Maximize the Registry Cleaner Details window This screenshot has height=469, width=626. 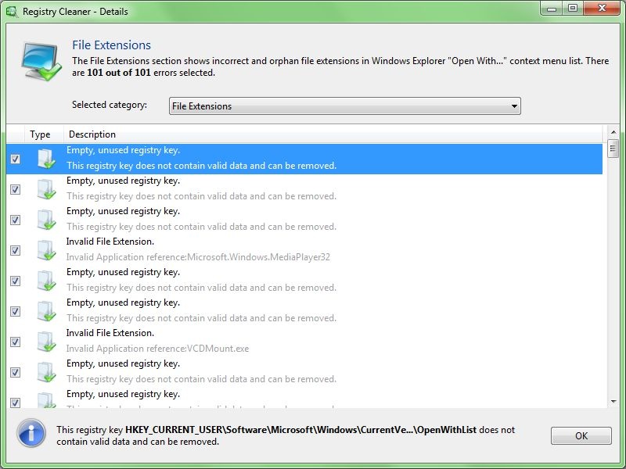tap(573, 9)
